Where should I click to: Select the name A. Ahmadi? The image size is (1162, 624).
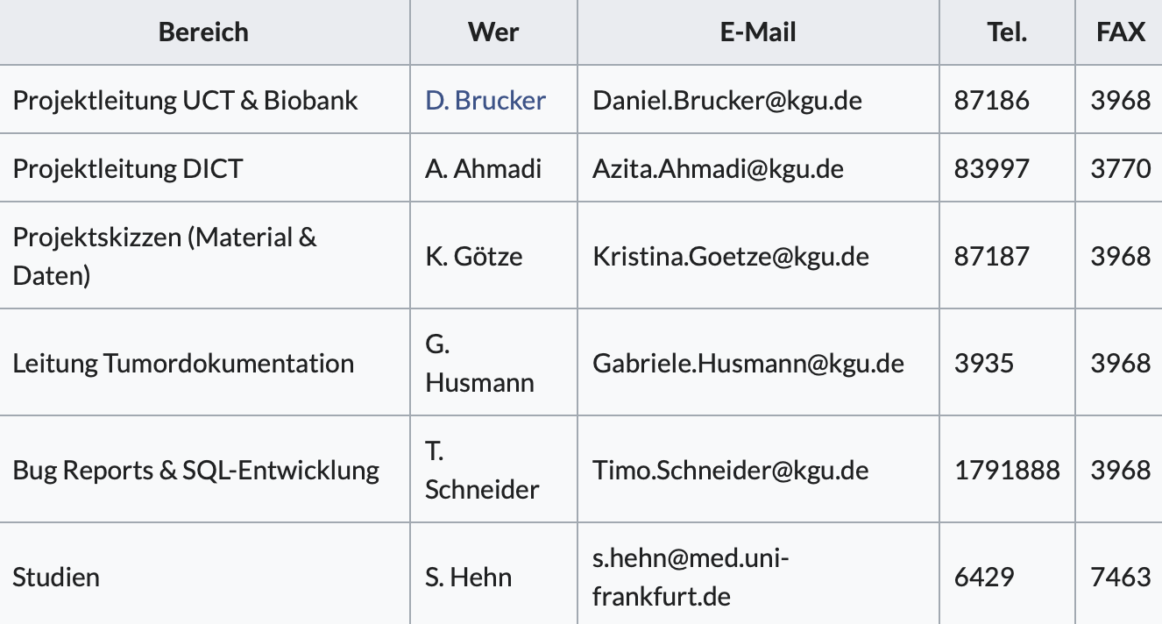pos(484,168)
